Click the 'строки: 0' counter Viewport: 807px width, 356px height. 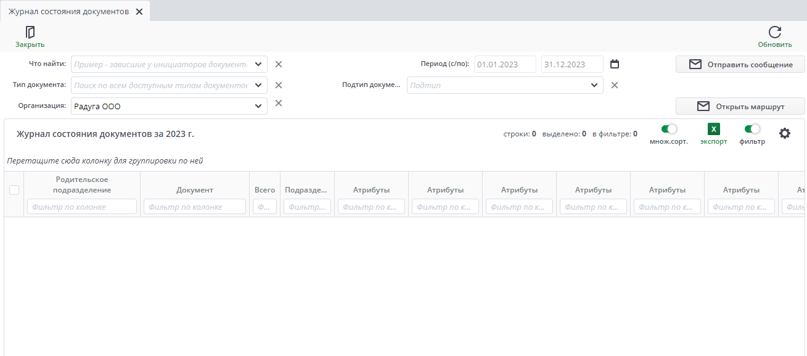520,133
